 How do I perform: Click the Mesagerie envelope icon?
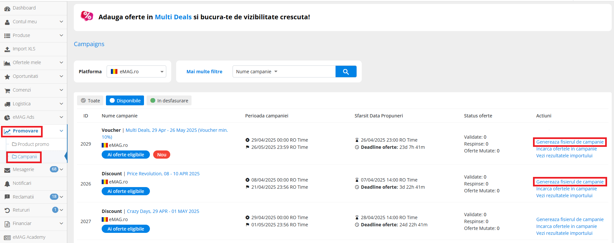click(x=7, y=170)
